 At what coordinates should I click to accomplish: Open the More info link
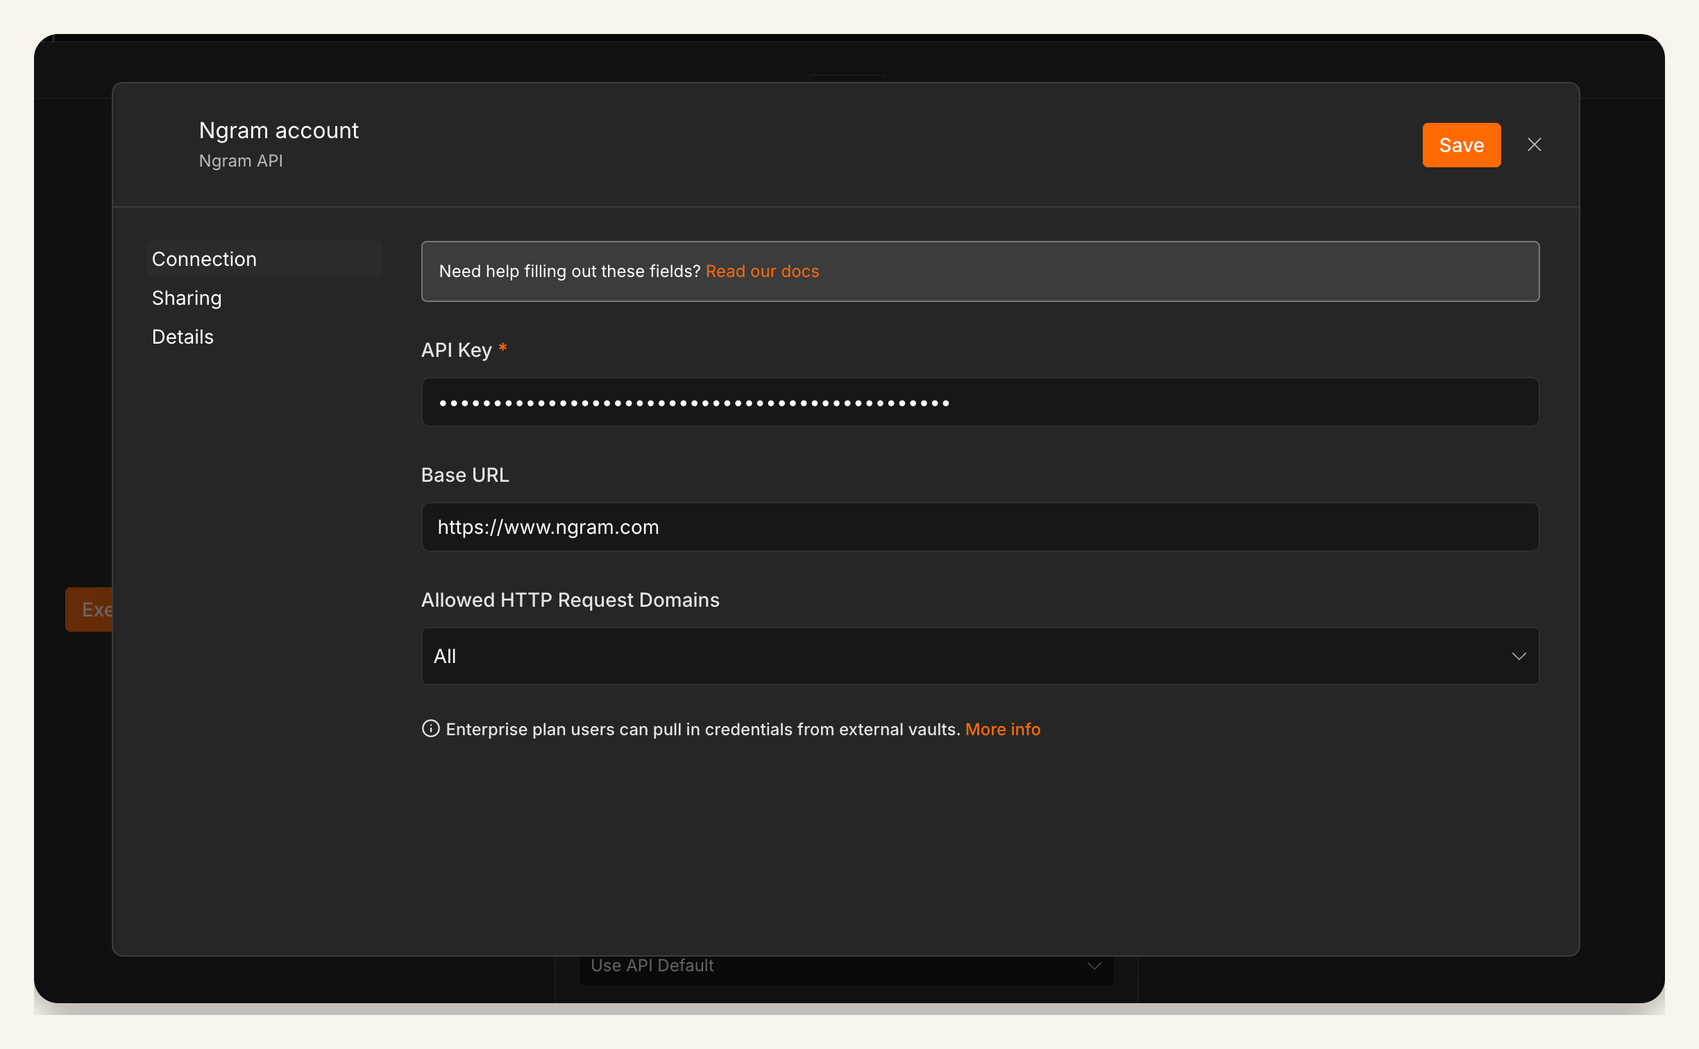click(1002, 729)
